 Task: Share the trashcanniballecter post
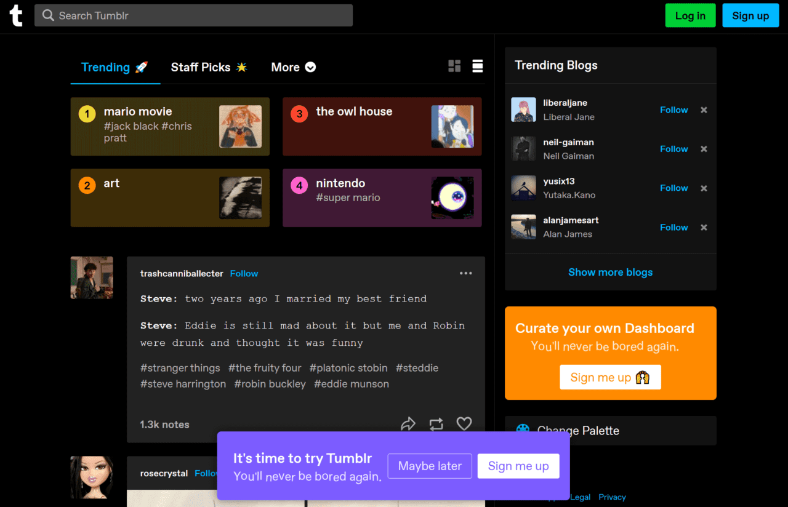408,423
